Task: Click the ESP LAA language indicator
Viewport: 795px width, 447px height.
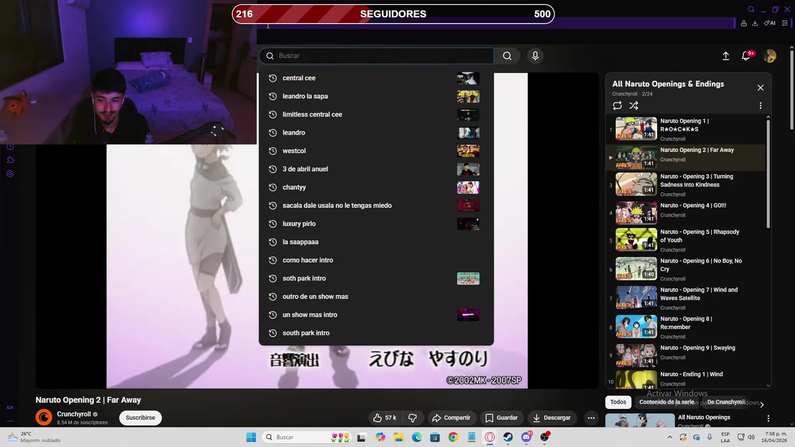Action: [x=725, y=437]
